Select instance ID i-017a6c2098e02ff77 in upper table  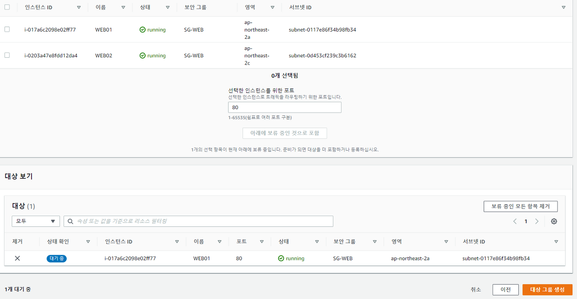point(50,30)
